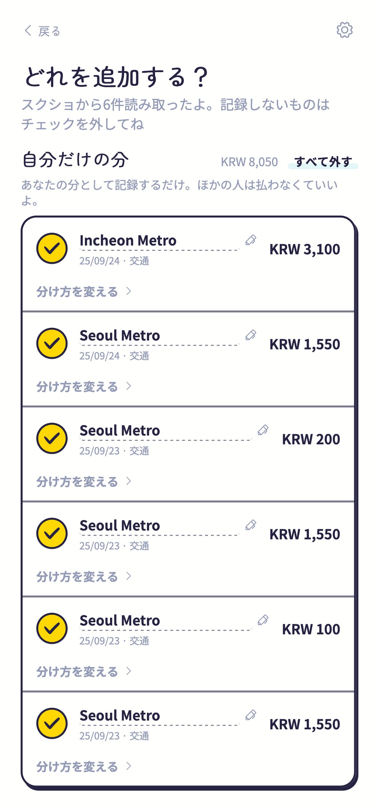379x810 pixels.
Task: Click the Incheon Metro name field
Action: (160, 241)
